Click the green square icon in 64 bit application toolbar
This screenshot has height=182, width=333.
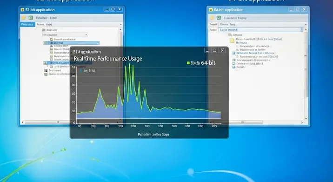[219, 18]
